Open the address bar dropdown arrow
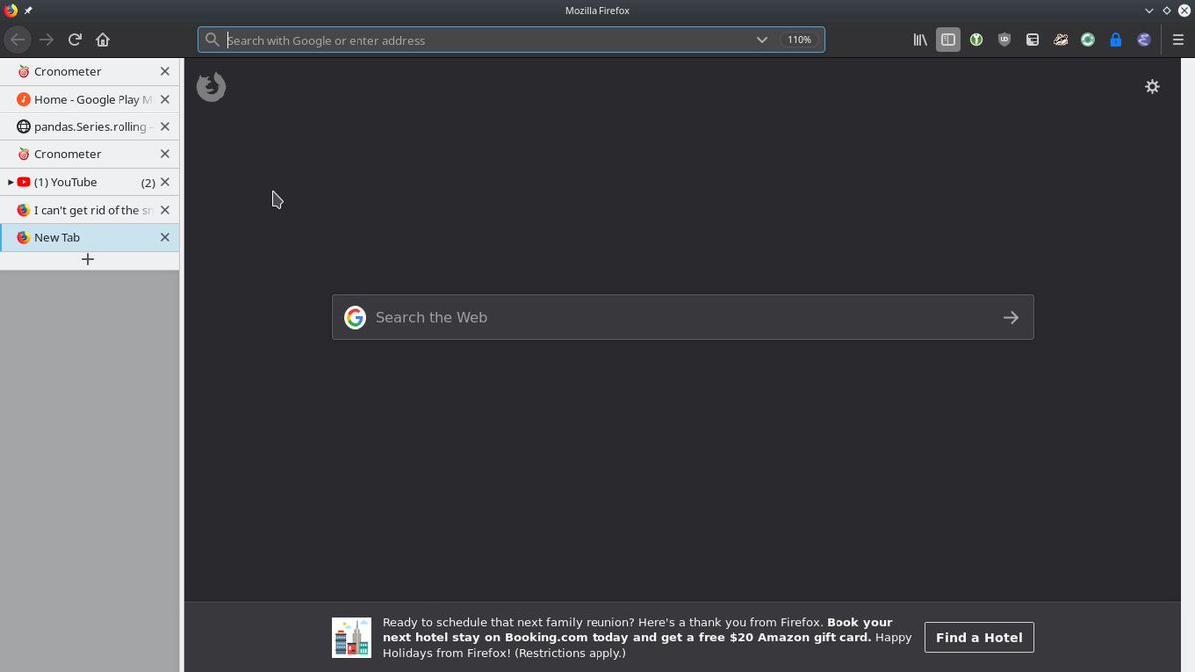This screenshot has width=1195, height=672. [762, 40]
